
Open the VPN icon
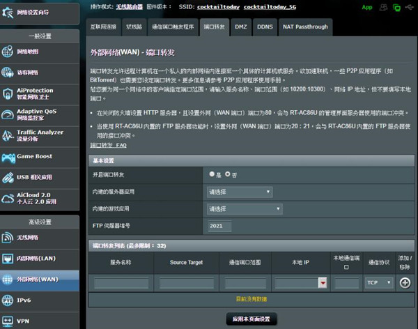pos(8,321)
